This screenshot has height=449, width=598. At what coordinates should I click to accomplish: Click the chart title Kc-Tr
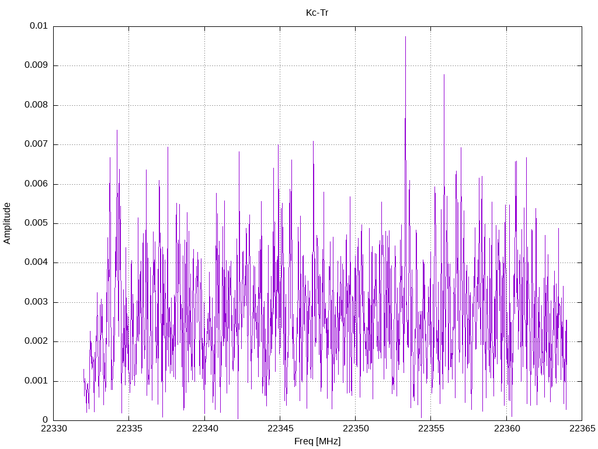pyautogui.click(x=317, y=13)
